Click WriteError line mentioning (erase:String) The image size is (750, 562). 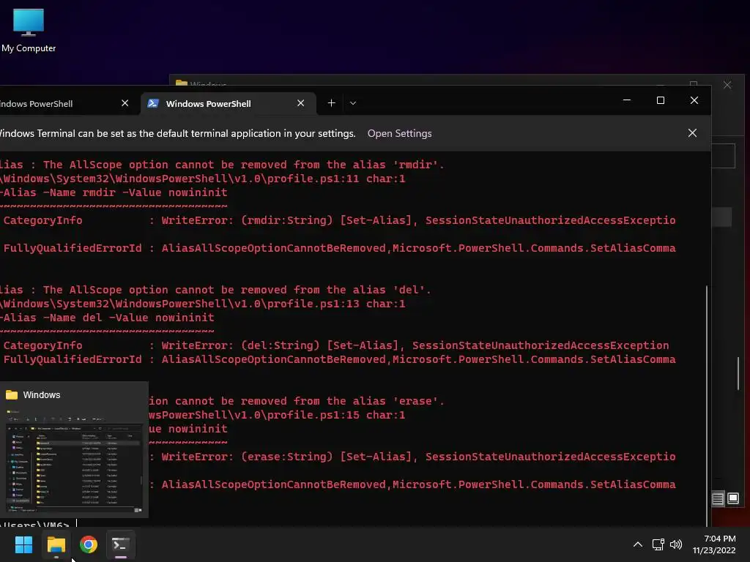412,457
